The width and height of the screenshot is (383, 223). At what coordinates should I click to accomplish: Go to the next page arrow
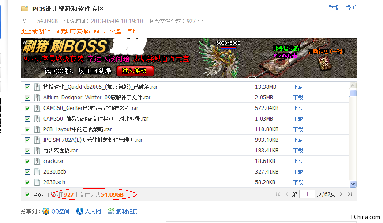pyautogui.click(x=341, y=194)
